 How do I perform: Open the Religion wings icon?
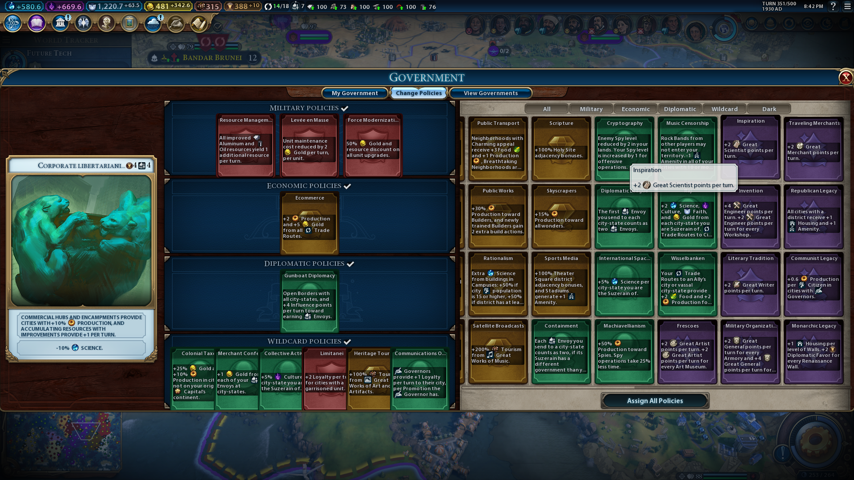(83, 23)
